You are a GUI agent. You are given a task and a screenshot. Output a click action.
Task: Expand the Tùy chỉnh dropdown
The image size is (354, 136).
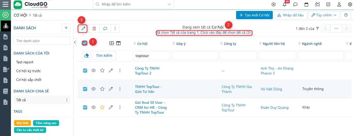[324, 15]
